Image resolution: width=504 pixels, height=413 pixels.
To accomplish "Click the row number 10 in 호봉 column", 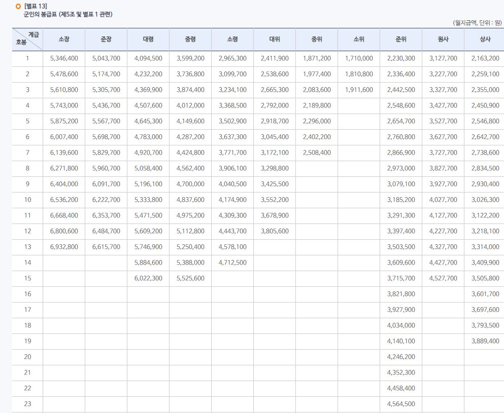I will (27, 200).
